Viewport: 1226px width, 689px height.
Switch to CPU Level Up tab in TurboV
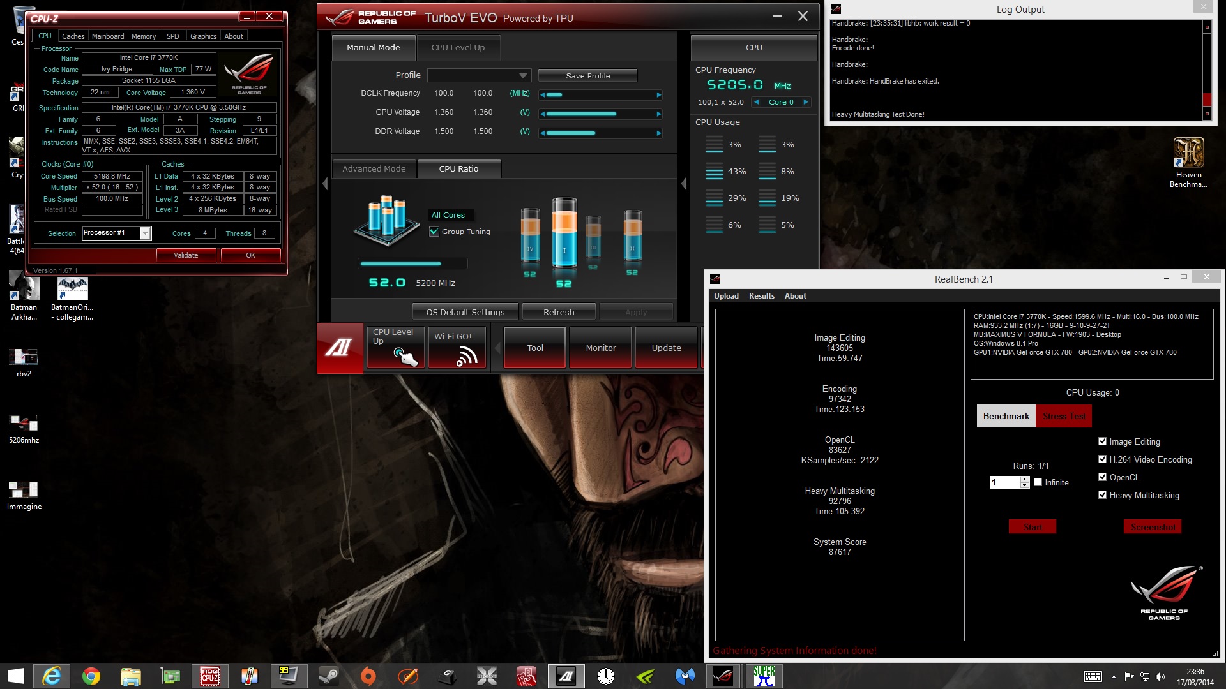(x=458, y=48)
